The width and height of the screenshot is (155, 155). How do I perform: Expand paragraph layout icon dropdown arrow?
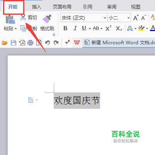(37, 100)
